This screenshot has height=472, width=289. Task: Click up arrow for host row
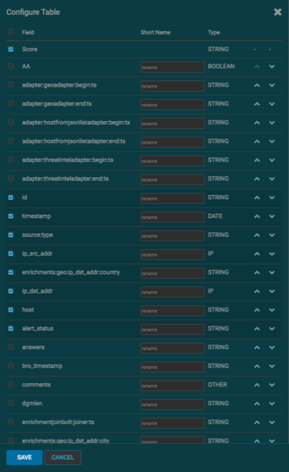pyautogui.click(x=257, y=310)
